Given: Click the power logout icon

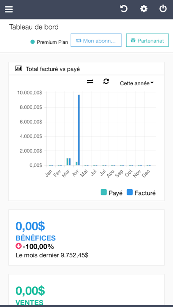Looking at the screenshot, I should tap(163, 9).
